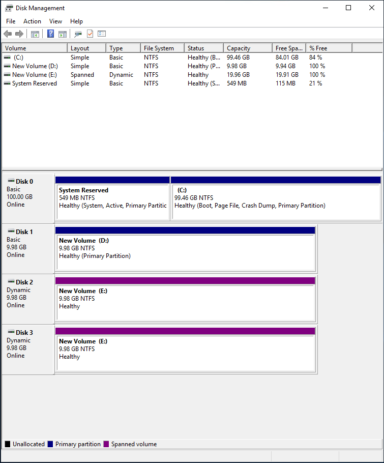Select the System Reserved list row
The height and width of the screenshot is (463, 384).
click(x=177, y=83)
